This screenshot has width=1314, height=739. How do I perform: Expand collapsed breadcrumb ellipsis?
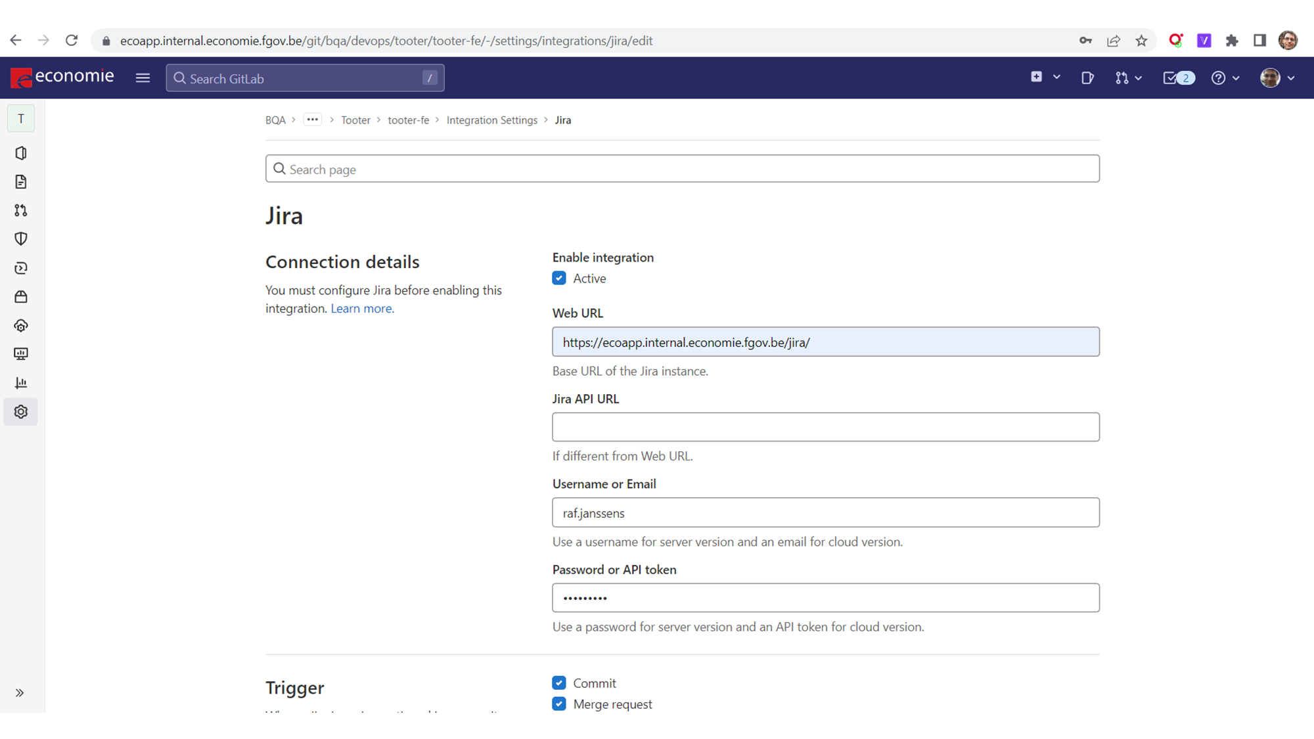[x=312, y=120]
